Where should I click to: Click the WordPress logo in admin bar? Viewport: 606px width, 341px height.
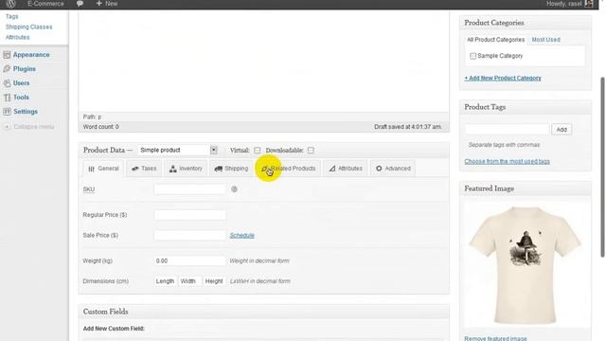(10, 4)
